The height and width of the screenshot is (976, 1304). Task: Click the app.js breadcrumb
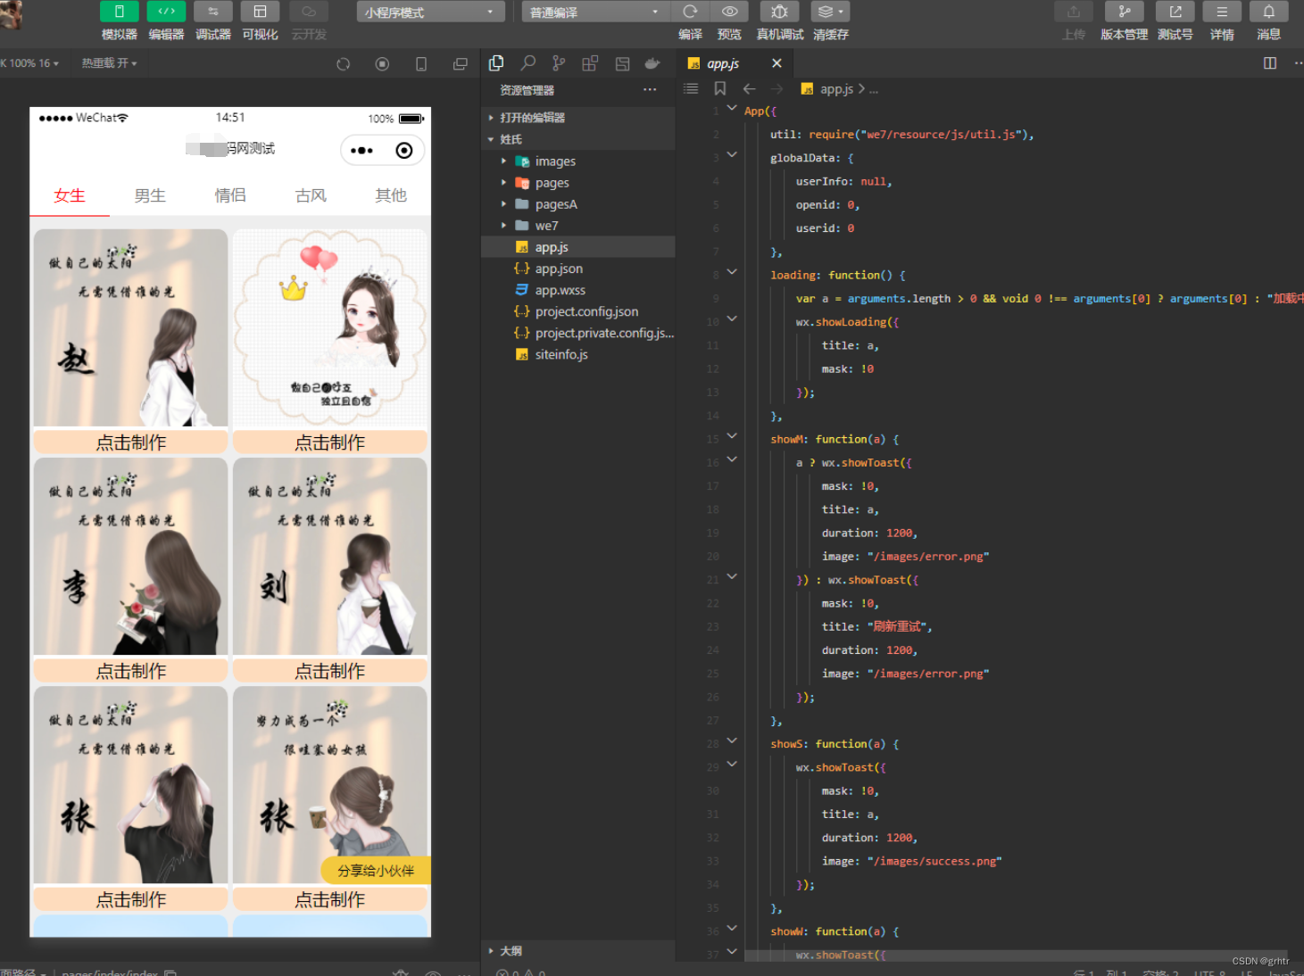836,89
